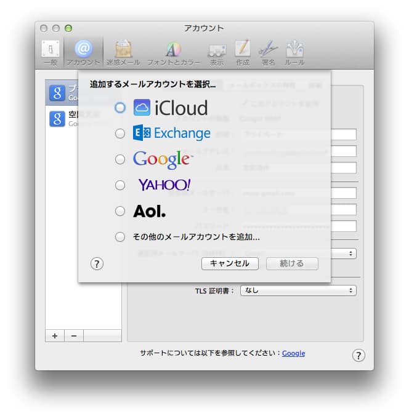Open the フォントとカラー preferences
409x419 pixels.
click(x=173, y=52)
